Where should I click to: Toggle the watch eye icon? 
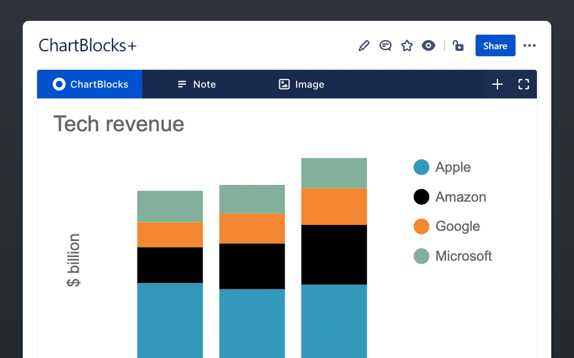(429, 46)
